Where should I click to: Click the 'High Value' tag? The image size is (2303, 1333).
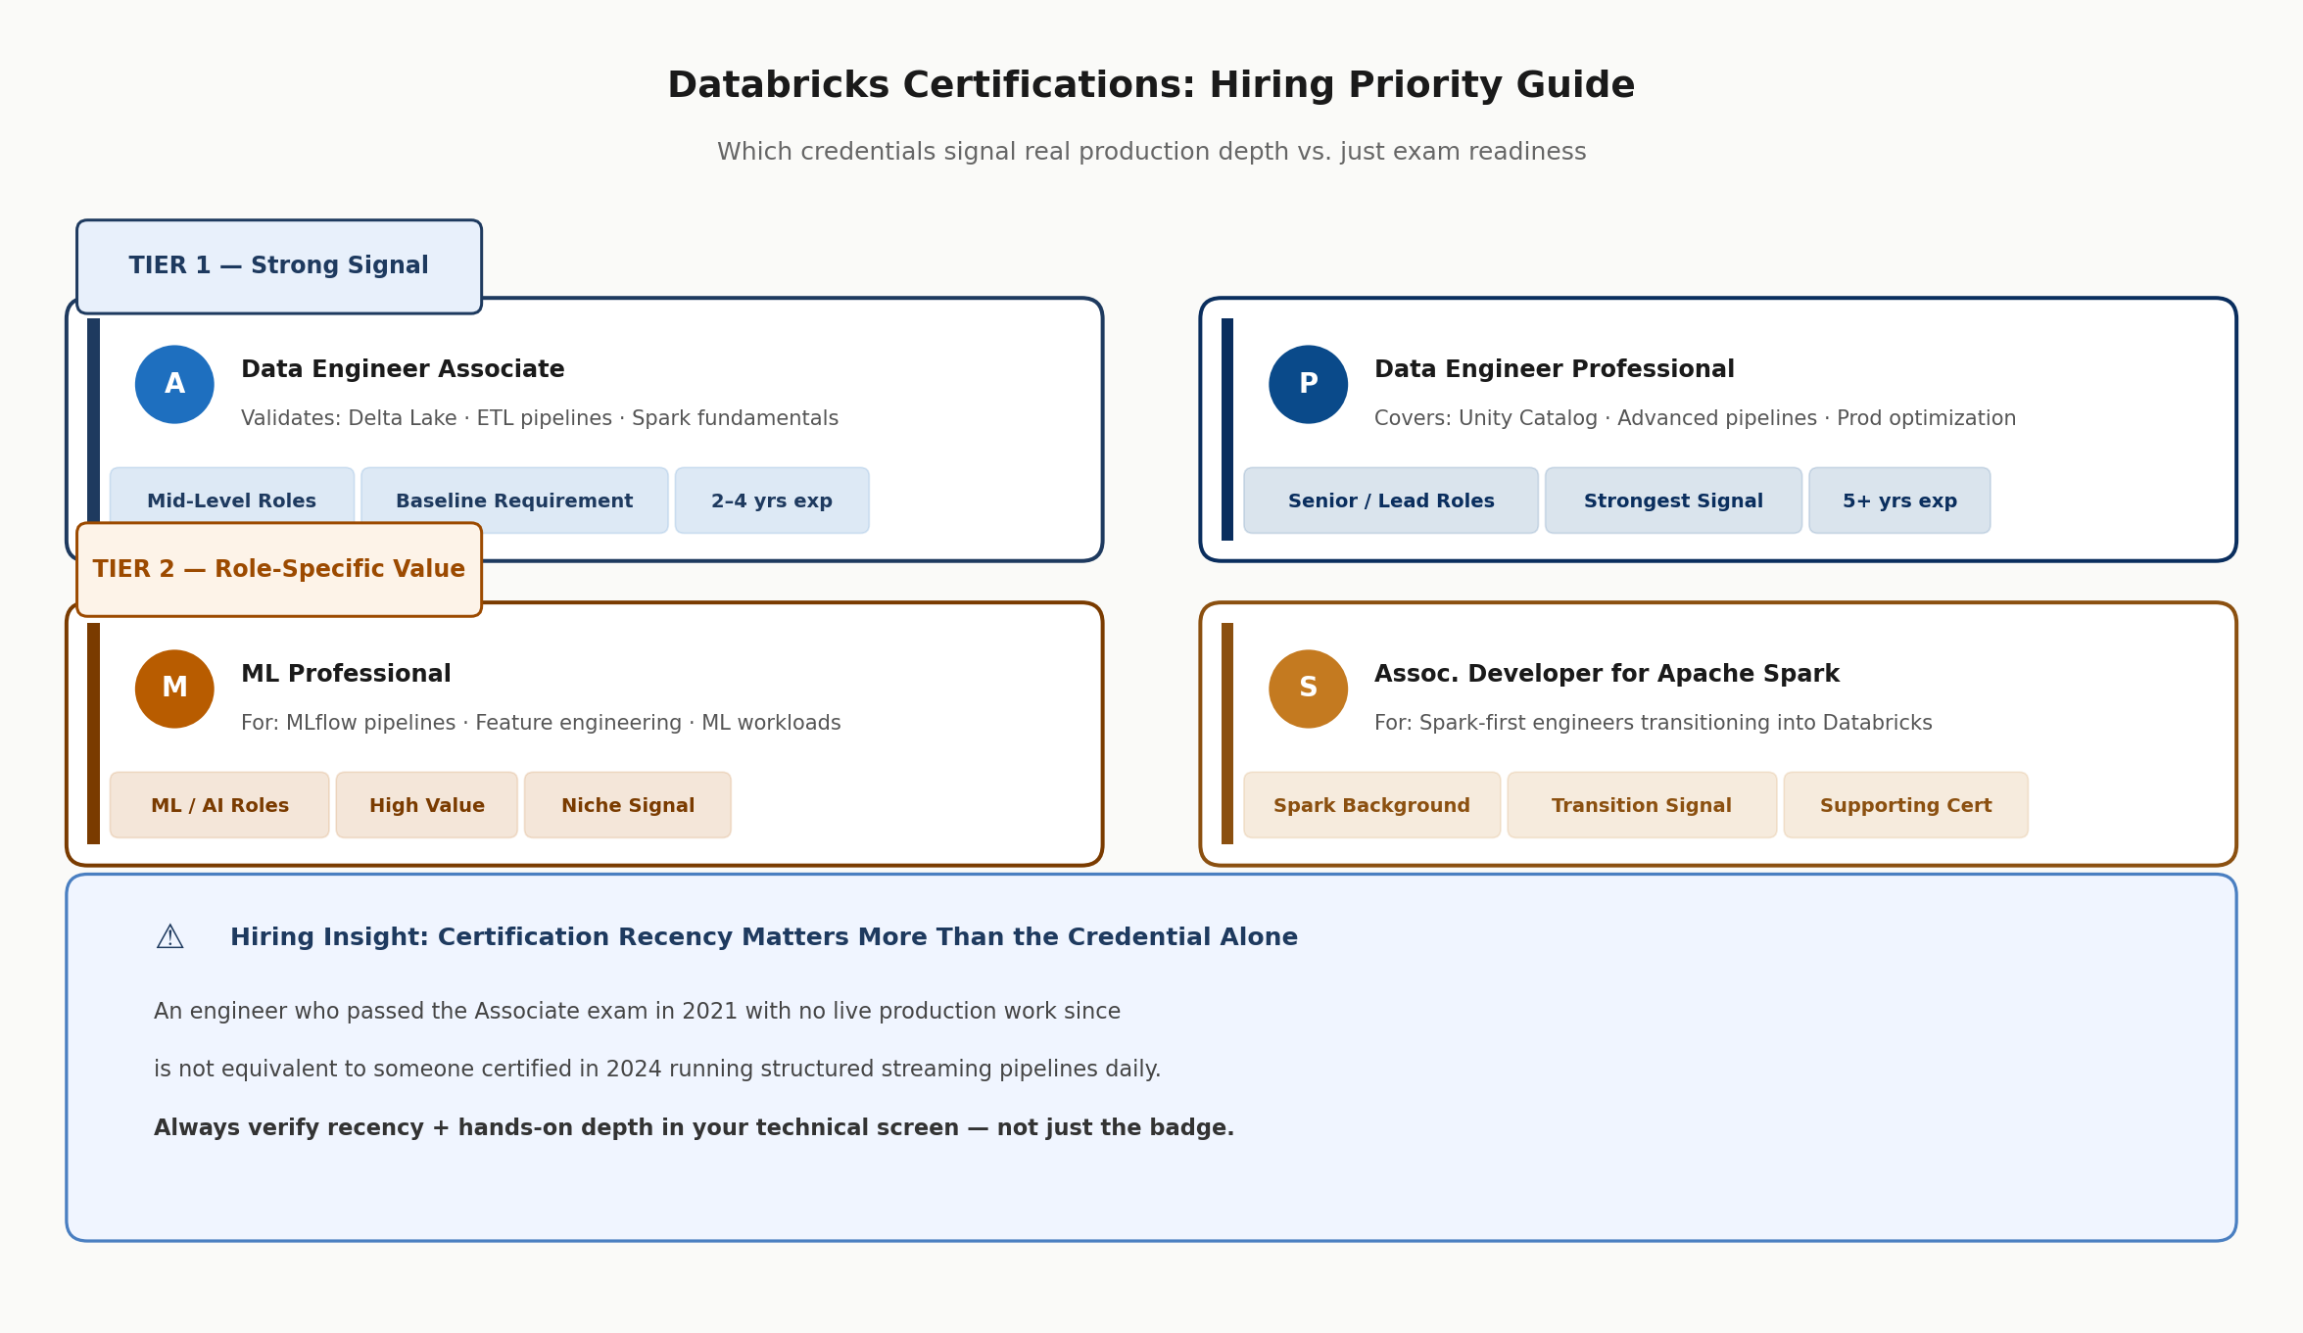427,805
